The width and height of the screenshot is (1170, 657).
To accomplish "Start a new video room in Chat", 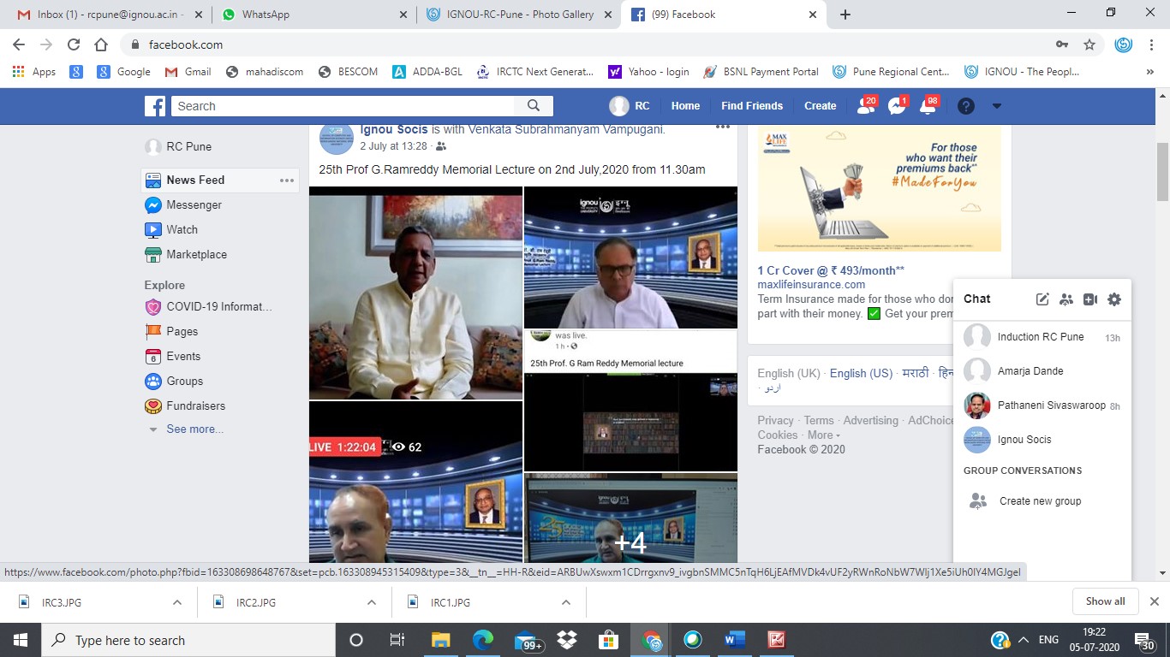I will (1089, 299).
